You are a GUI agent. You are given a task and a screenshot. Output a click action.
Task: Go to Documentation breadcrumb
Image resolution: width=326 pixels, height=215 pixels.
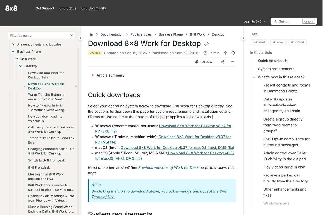(x=112, y=34)
